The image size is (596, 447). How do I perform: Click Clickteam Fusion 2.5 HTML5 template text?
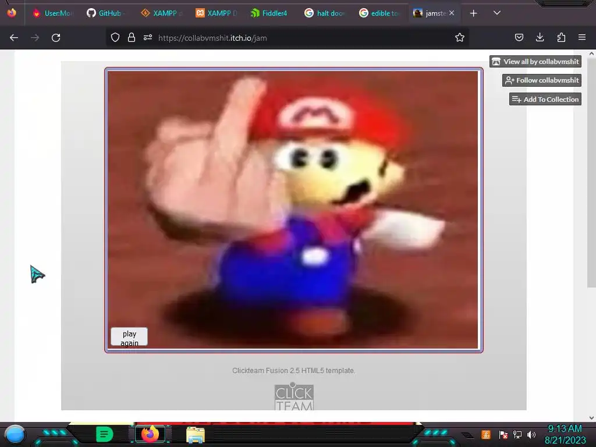pyautogui.click(x=293, y=371)
